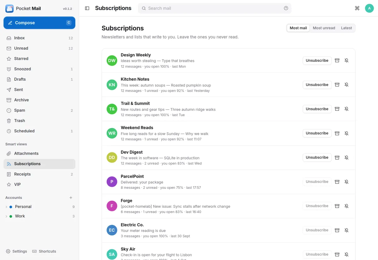Mute Design Weekly notifications

coord(346,61)
